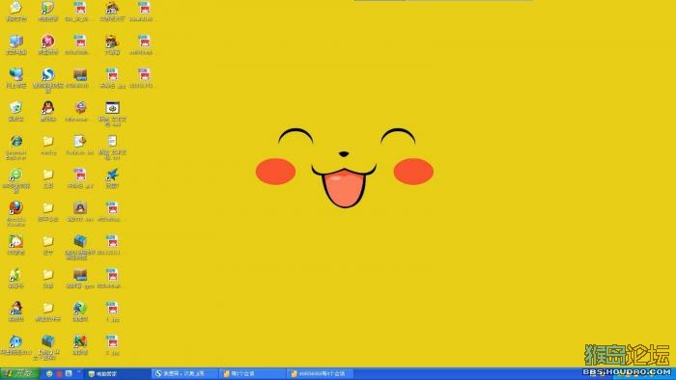
Task: Select the plain text document file icon
Action: (112, 141)
